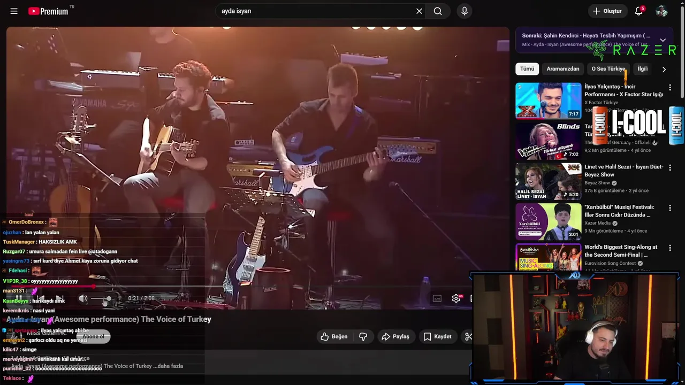Viewport: 685px width, 385px height.
Task: Click the video title 'Awesome performance) The Voice of Turkey'
Action: click(x=131, y=319)
